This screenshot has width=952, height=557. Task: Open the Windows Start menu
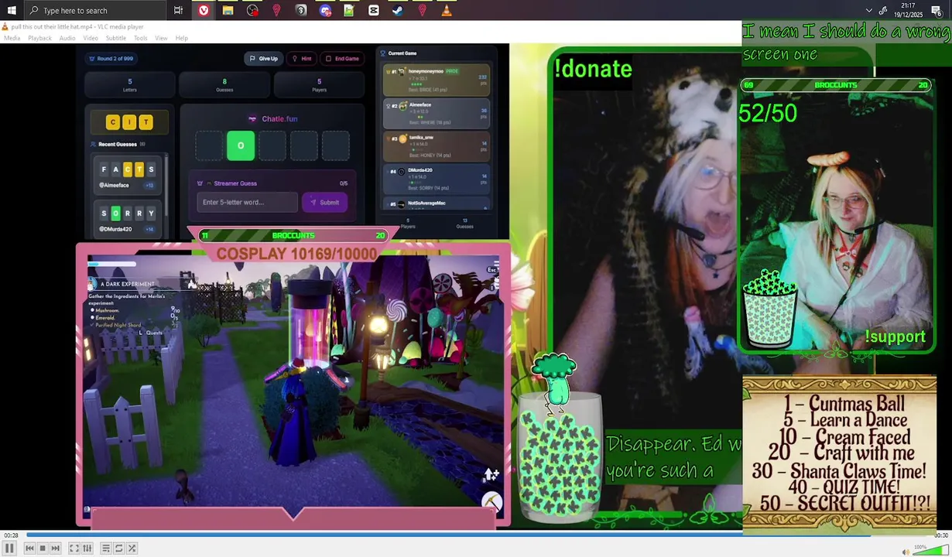click(x=12, y=10)
